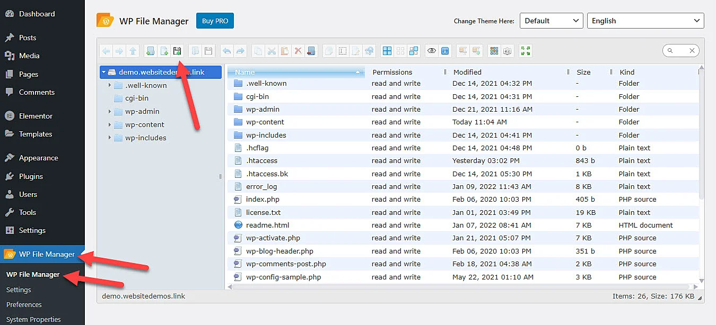The height and width of the screenshot is (325, 716).
Task: Select the wp-config-sample.php file row
Action: (463, 277)
